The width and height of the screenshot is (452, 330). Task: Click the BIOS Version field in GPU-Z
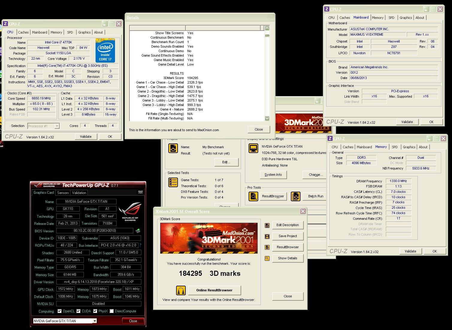point(95,231)
